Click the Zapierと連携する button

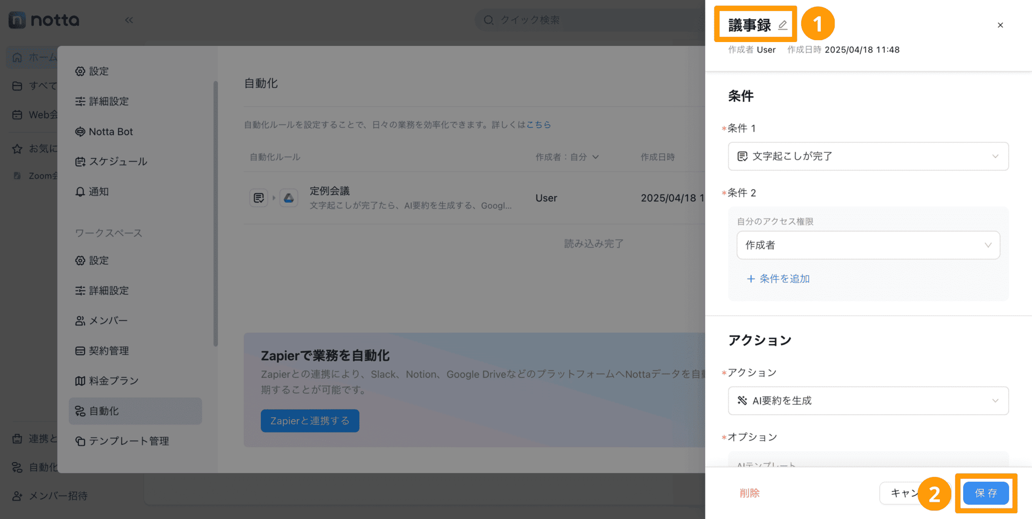[x=310, y=421]
